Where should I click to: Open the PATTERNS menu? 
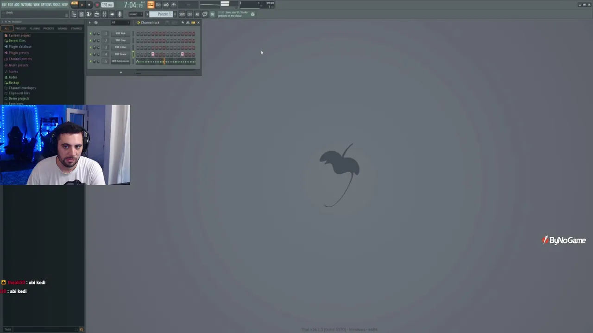click(x=26, y=5)
